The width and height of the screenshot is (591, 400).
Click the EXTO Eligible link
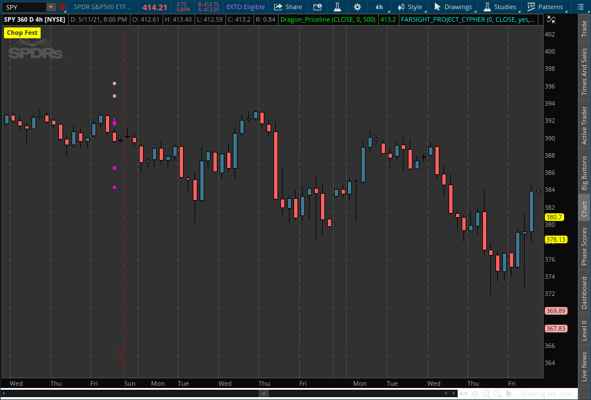click(x=245, y=7)
